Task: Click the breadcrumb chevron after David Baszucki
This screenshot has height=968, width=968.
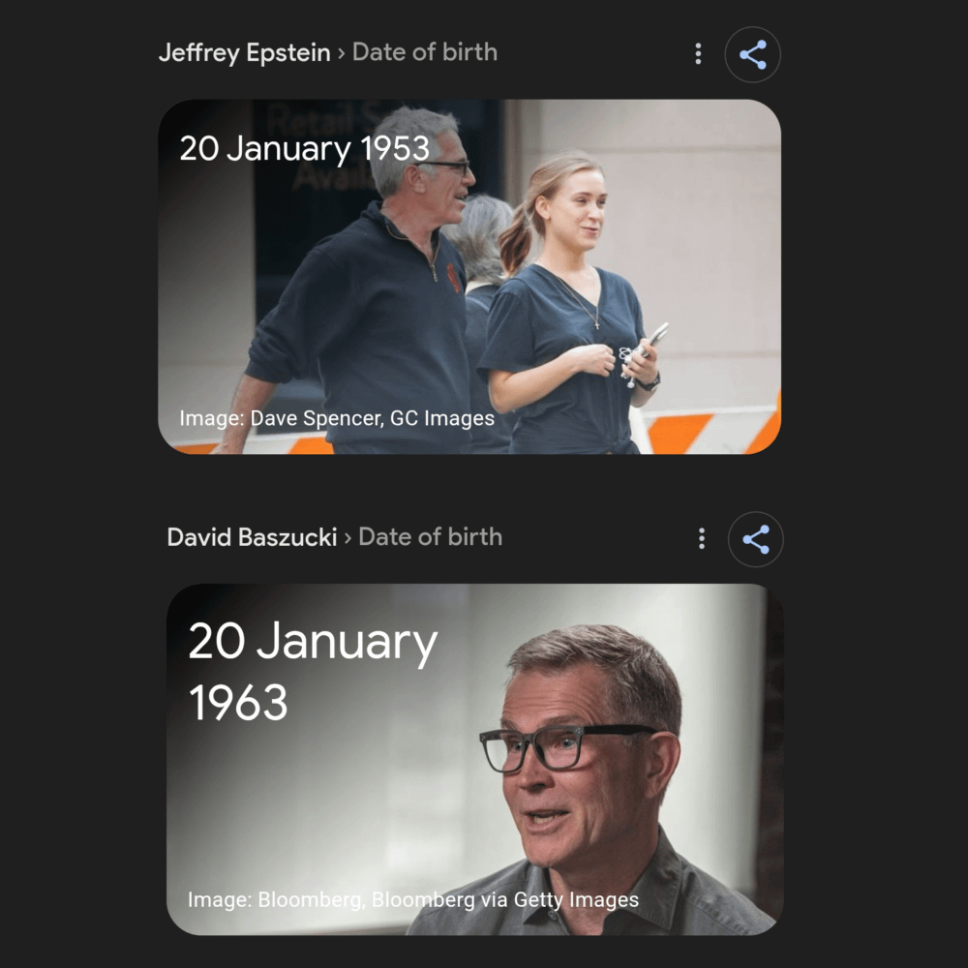Action: pyautogui.click(x=348, y=538)
